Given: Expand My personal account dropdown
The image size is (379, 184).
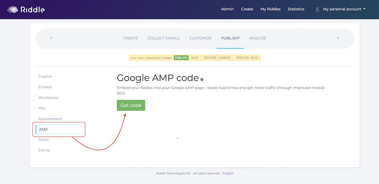Looking at the screenshot, I should click(344, 9).
